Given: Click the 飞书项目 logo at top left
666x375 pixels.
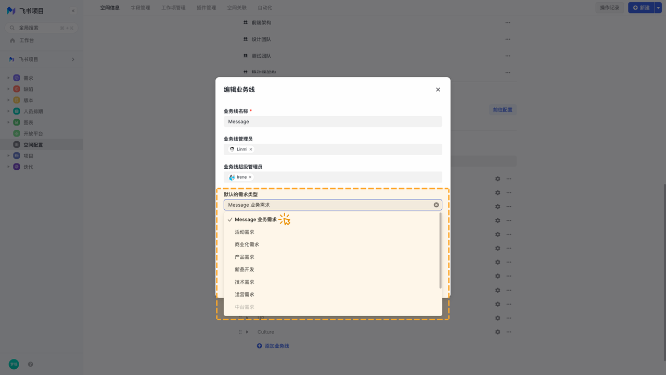Looking at the screenshot, I should tap(11, 10).
